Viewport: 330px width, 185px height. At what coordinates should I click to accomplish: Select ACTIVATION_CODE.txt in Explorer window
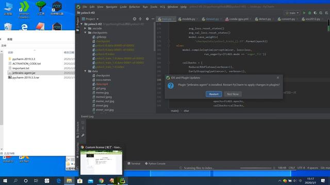[26, 64]
